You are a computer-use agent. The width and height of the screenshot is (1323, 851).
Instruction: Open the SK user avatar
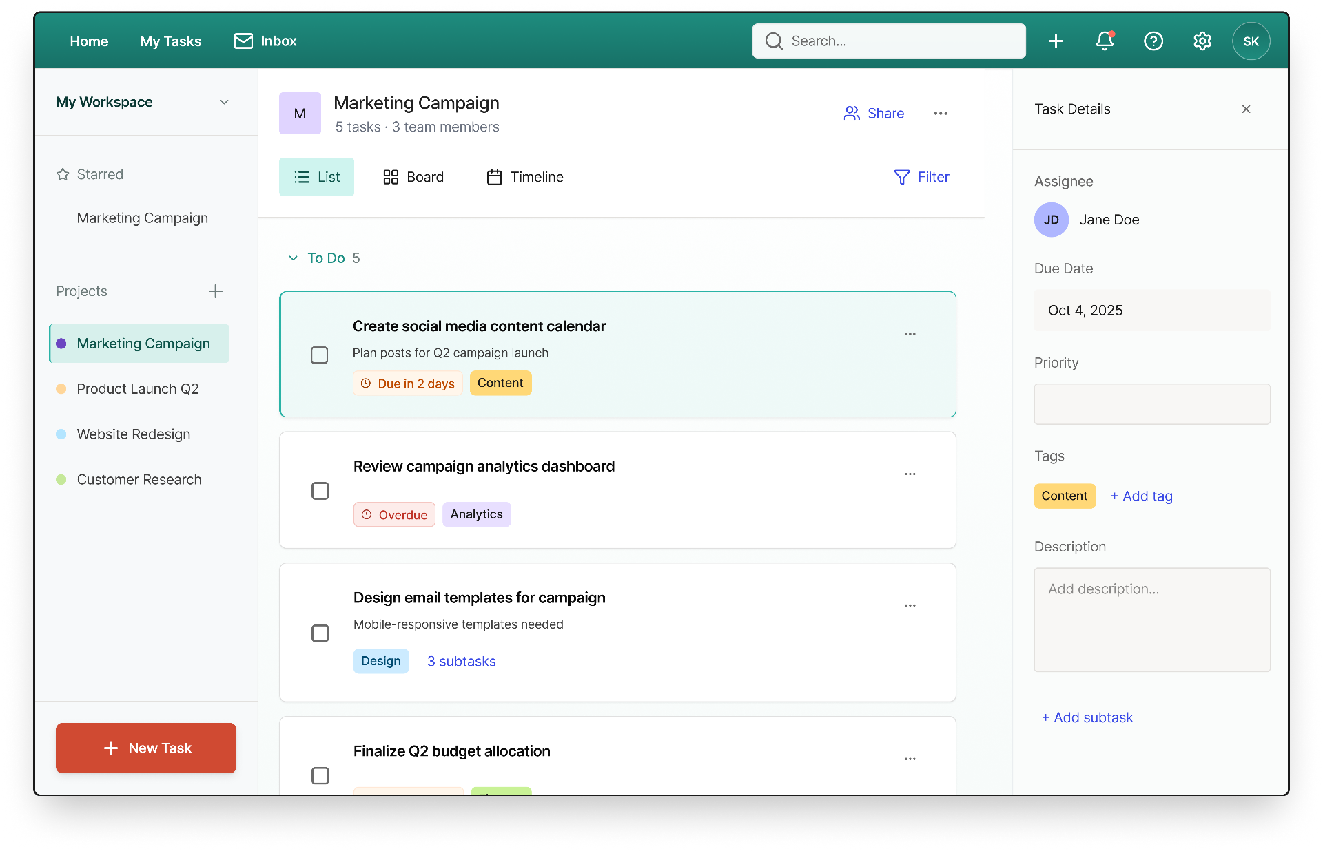click(1251, 41)
